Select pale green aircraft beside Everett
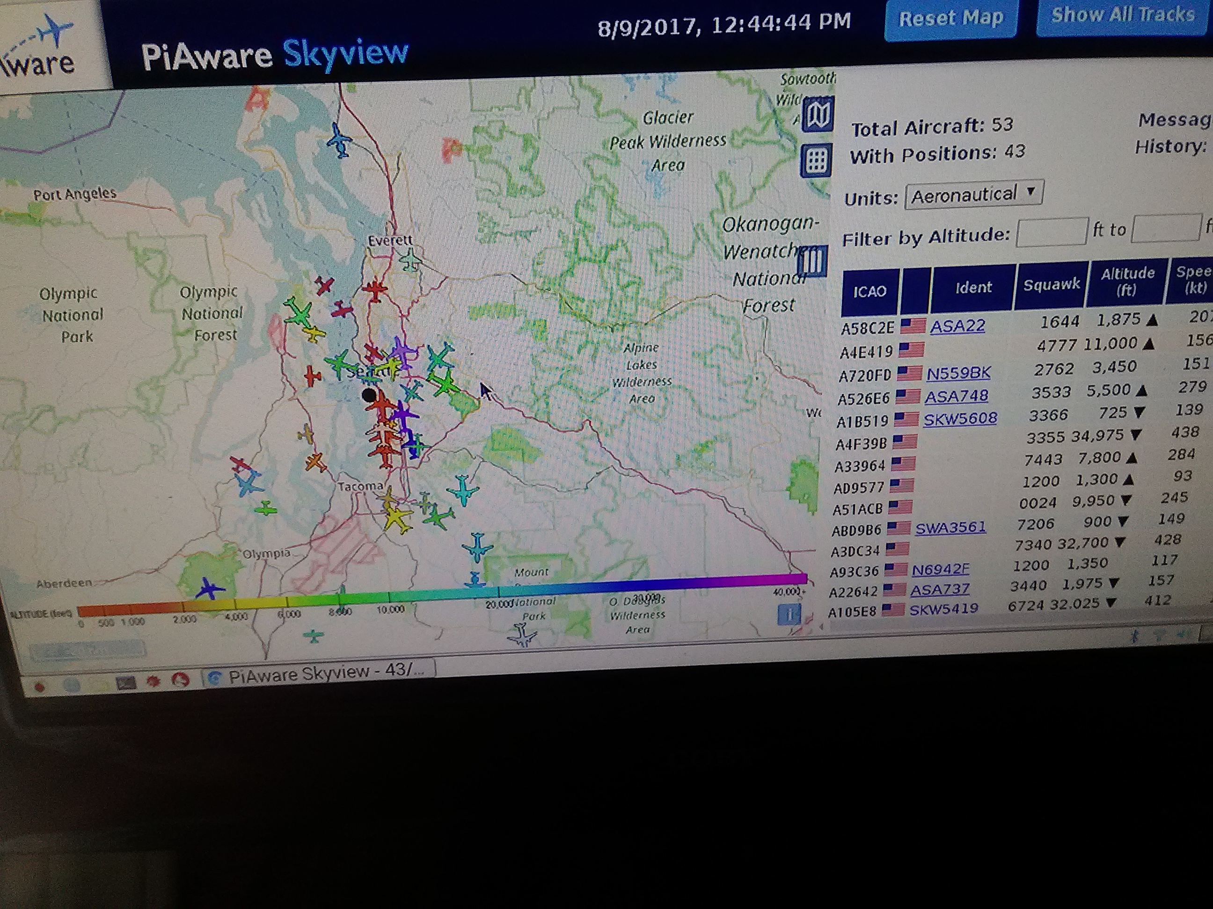The image size is (1213, 909). click(x=410, y=260)
